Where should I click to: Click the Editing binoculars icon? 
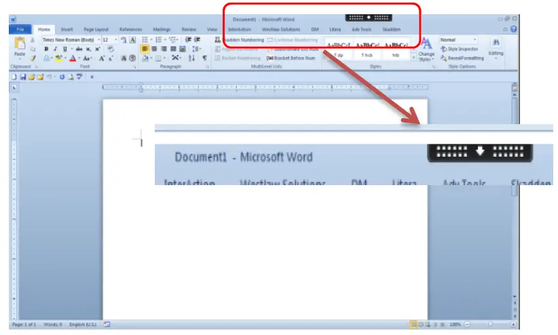(x=496, y=43)
